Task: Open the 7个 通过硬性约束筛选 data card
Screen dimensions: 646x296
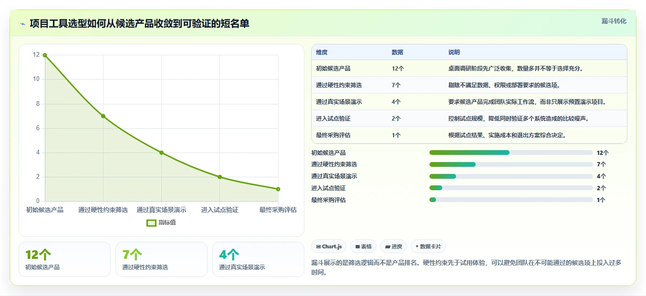Action: tap(161, 259)
